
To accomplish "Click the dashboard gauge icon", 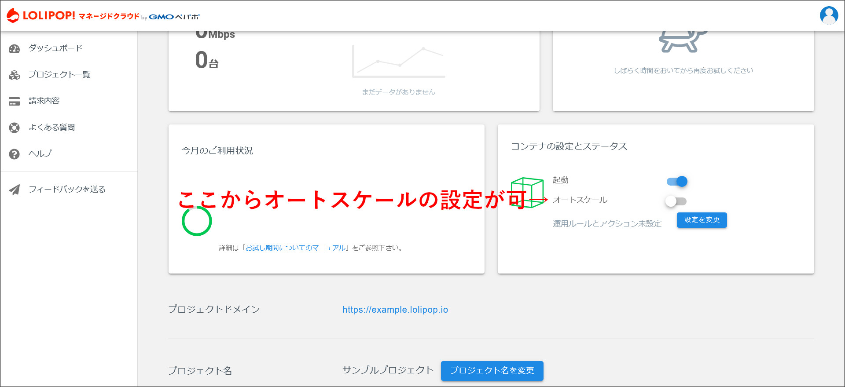I will point(15,48).
